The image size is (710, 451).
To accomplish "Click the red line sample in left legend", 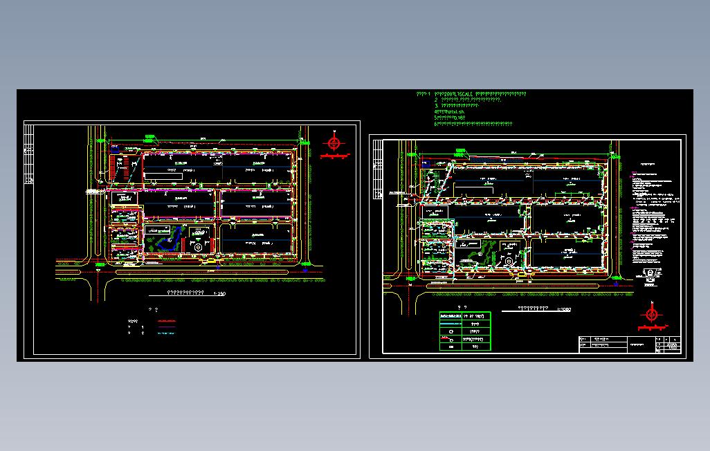I will point(167,321).
